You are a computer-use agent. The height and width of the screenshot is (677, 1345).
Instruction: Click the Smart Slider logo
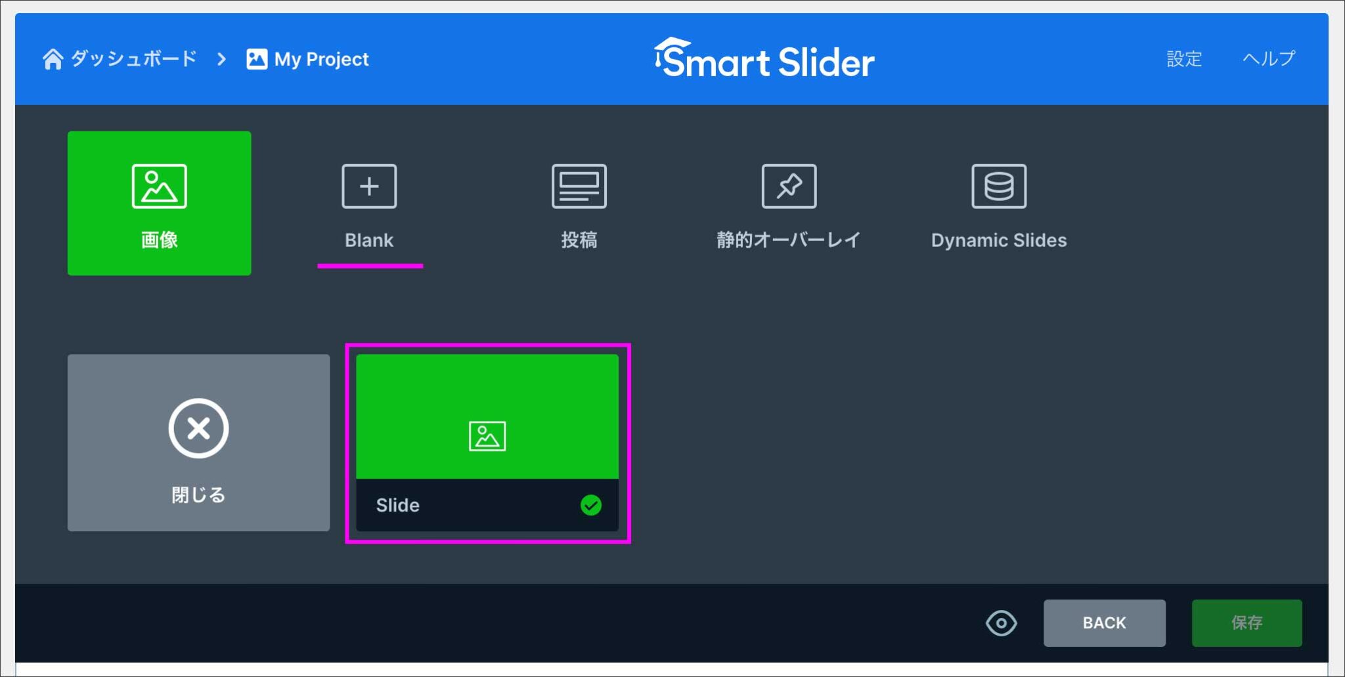point(764,60)
